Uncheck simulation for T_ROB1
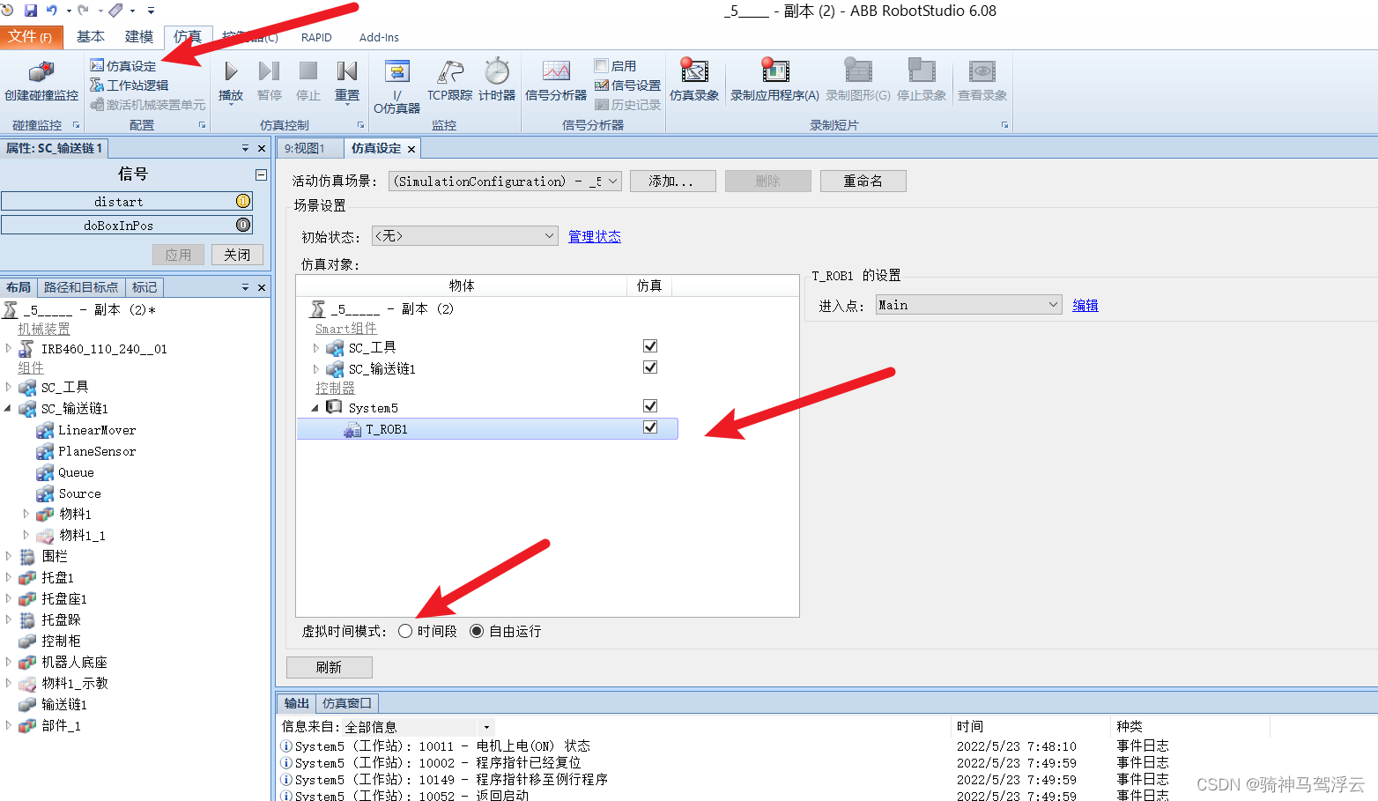This screenshot has width=1378, height=801. pos(650,427)
